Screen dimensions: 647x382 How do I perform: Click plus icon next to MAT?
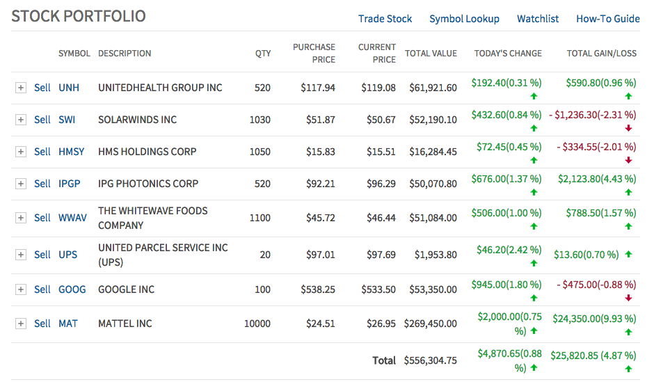[x=21, y=324]
